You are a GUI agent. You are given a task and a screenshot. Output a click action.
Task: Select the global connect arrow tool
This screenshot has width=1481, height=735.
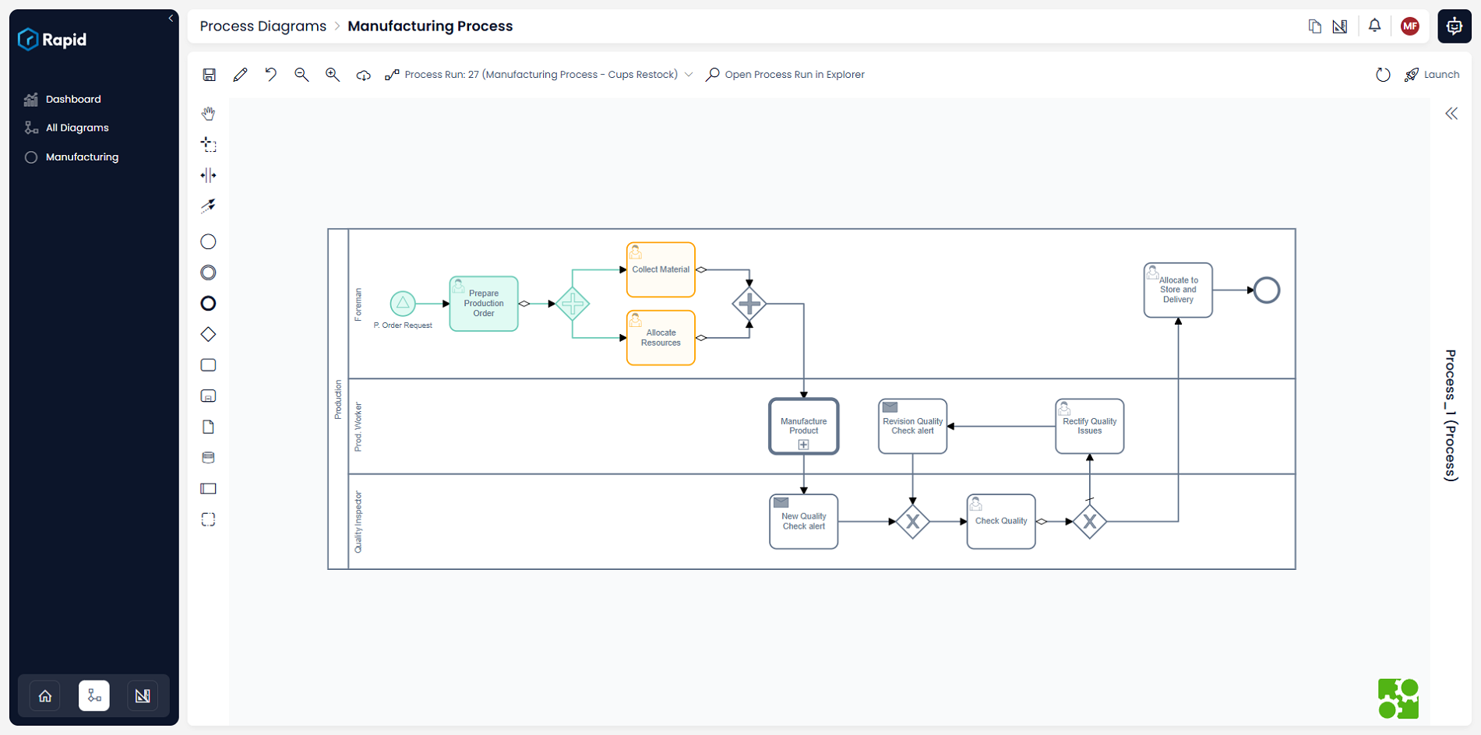coord(208,206)
